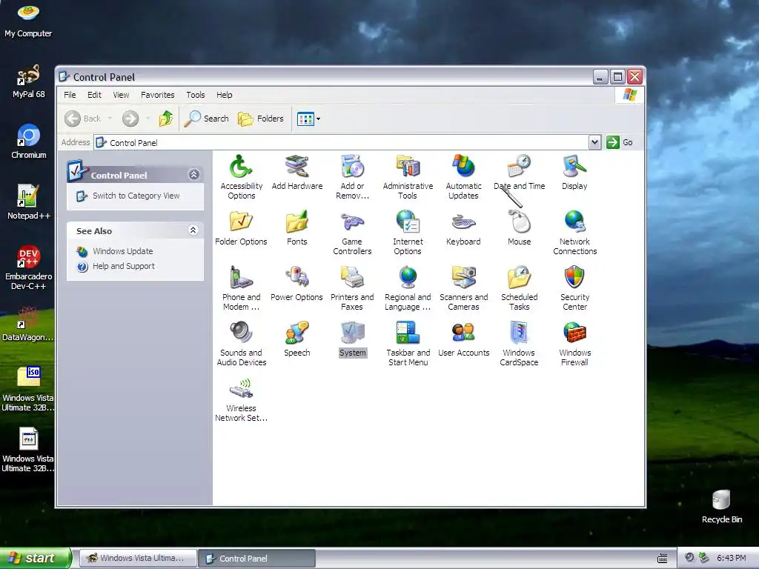Open Security Center icon
759x569 pixels.
(574, 288)
